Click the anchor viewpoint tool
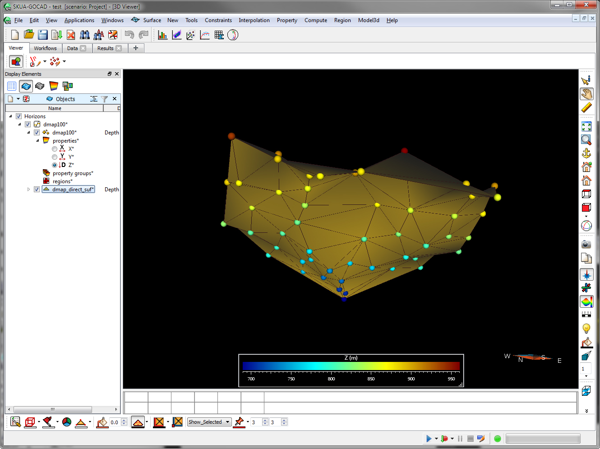 pos(586,153)
